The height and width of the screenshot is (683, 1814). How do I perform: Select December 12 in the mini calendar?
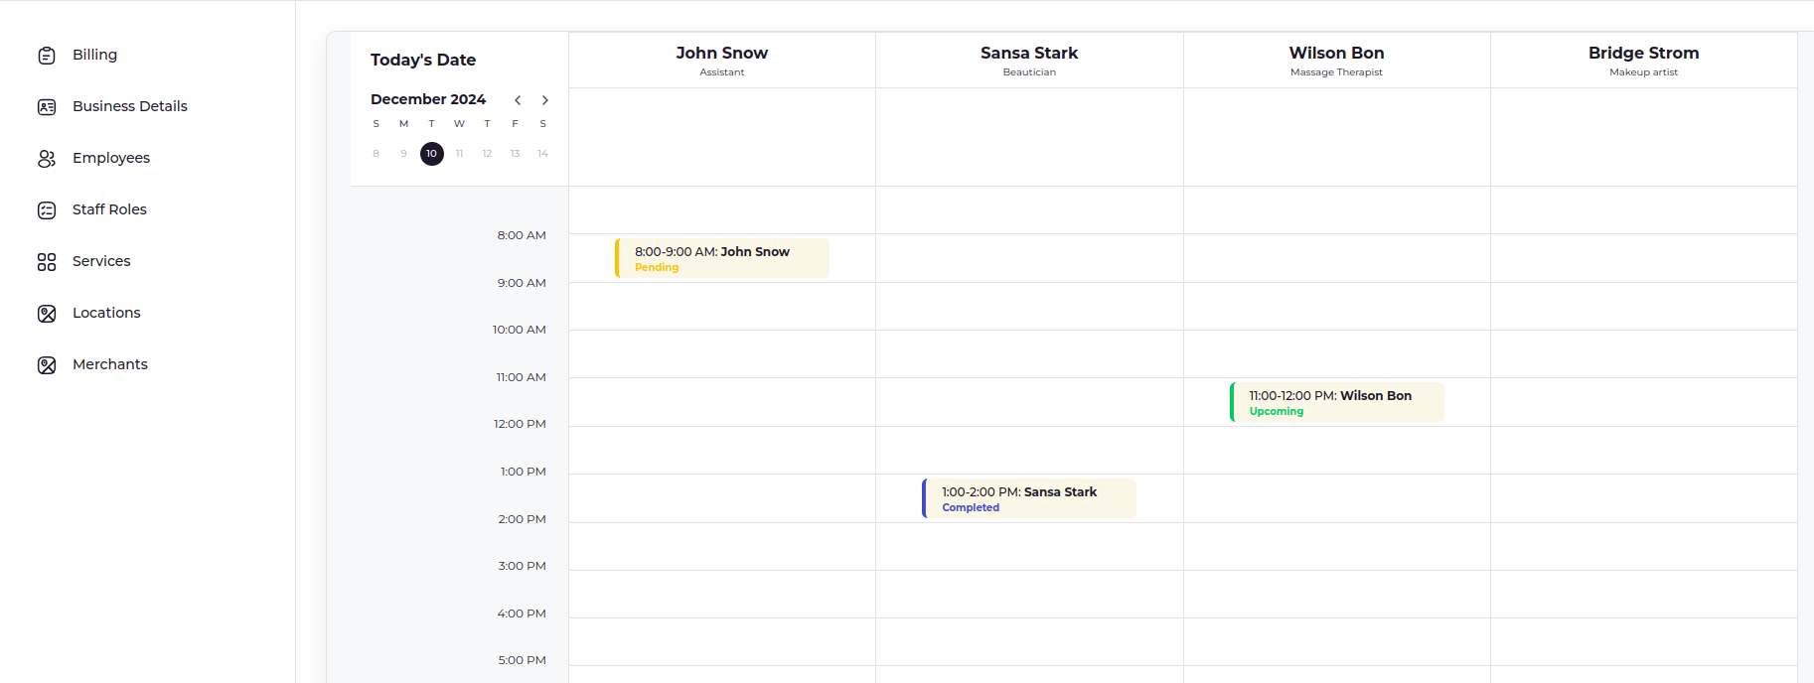(x=487, y=154)
